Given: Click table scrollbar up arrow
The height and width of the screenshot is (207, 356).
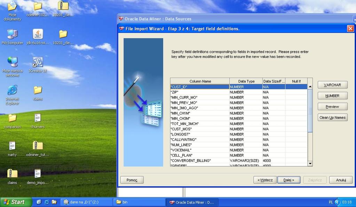Looking at the screenshot, I should tap(310, 87).
